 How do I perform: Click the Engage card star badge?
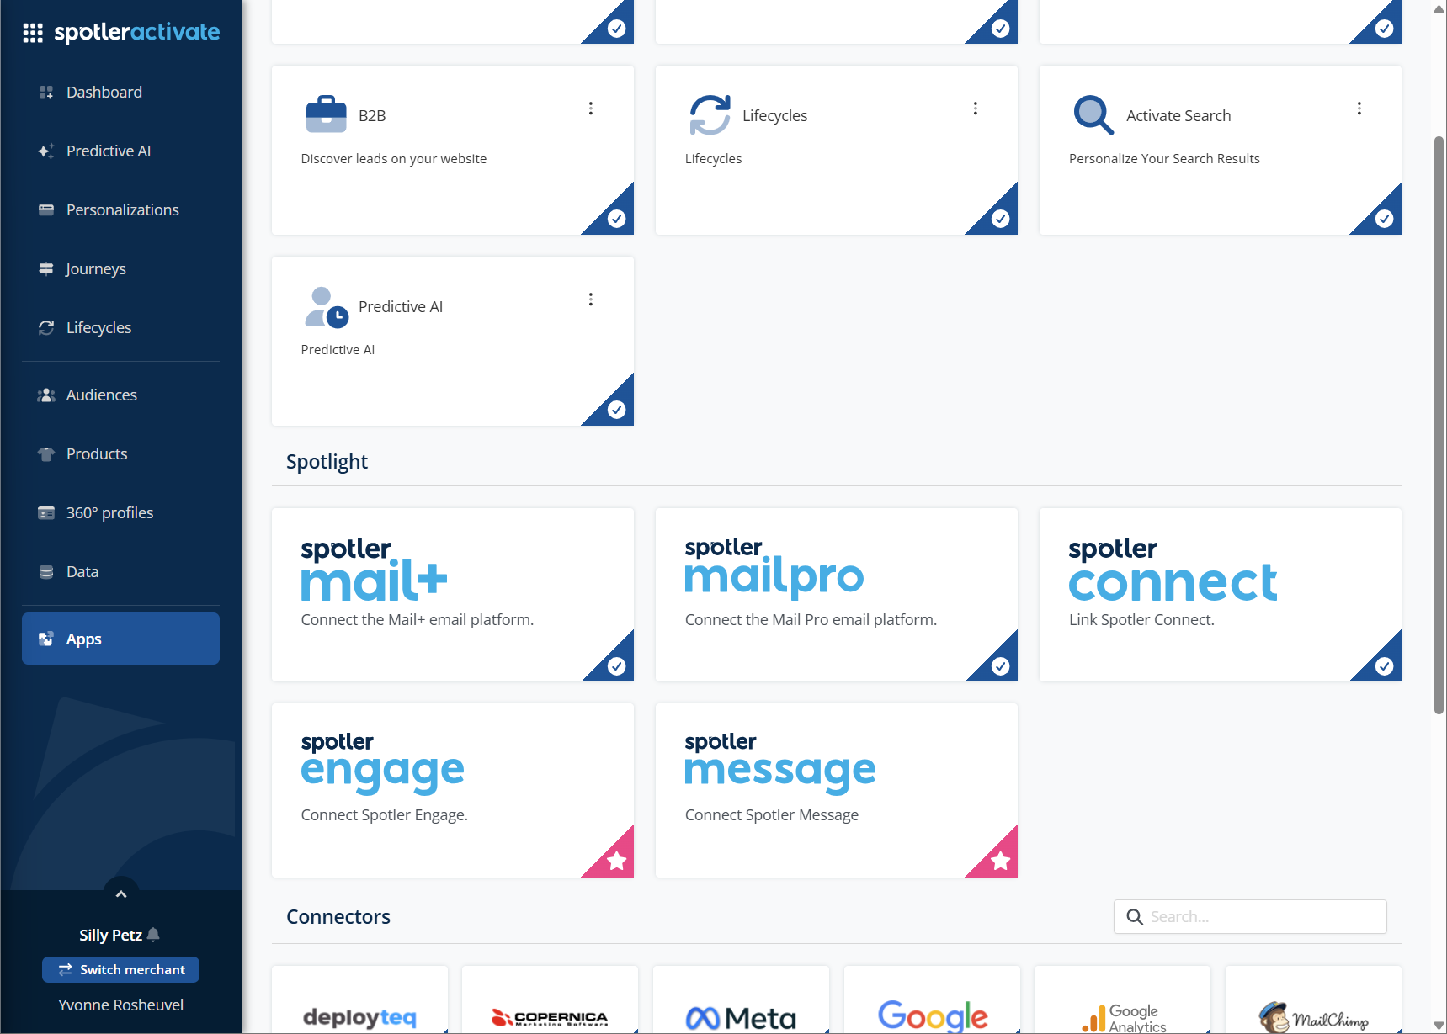616,861
